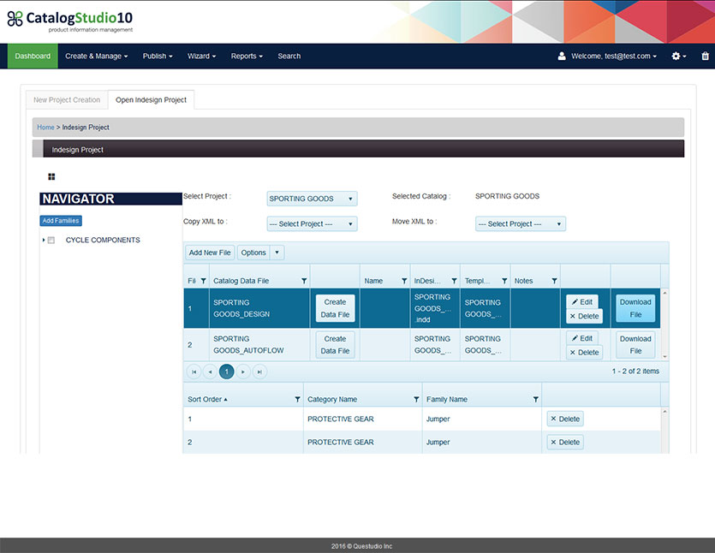Viewport: 715px width, 553px height.
Task: Go to next page of files
Action: 243,372
